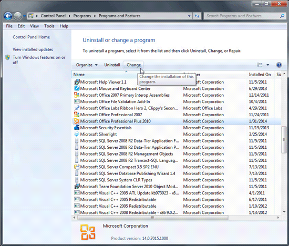
Task: Click SQL Server 2008 R2 Management Objects icon
Action: [77, 154]
